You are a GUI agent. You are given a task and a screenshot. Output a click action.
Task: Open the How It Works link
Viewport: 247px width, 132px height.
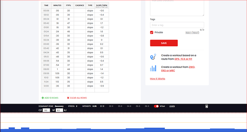pos(158,79)
